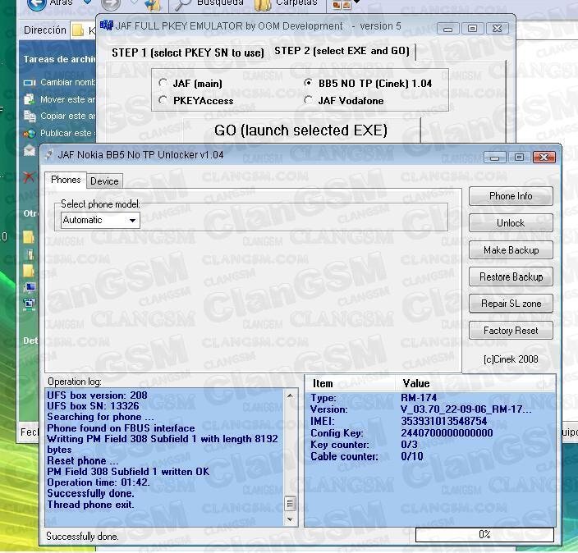Click JAF Nokia BB5 Unlocker title icon
578x553 pixels.
(48, 155)
